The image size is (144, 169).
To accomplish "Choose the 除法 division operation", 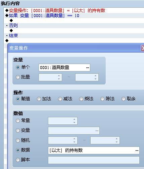I will [102, 99].
